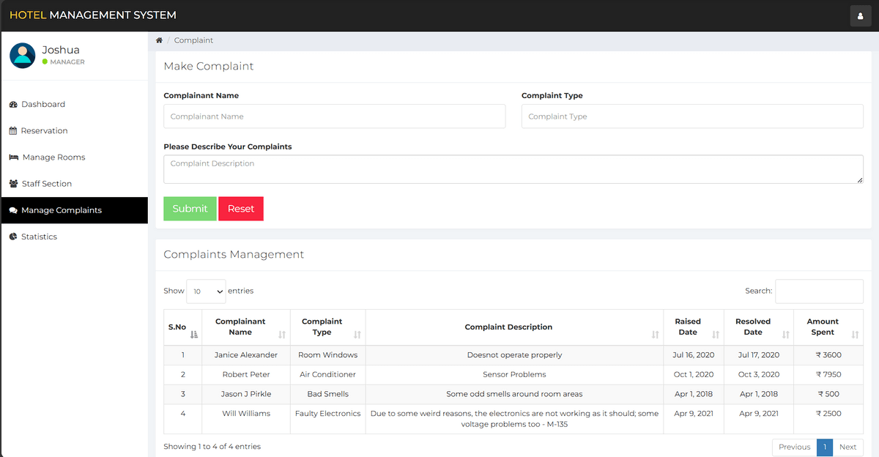Click the table Search box

tap(819, 291)
